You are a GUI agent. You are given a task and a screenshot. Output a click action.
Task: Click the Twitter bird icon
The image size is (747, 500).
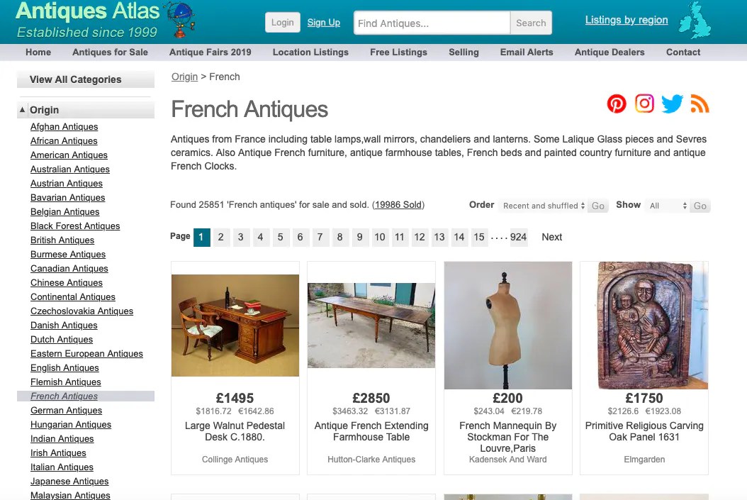point(671,104)
